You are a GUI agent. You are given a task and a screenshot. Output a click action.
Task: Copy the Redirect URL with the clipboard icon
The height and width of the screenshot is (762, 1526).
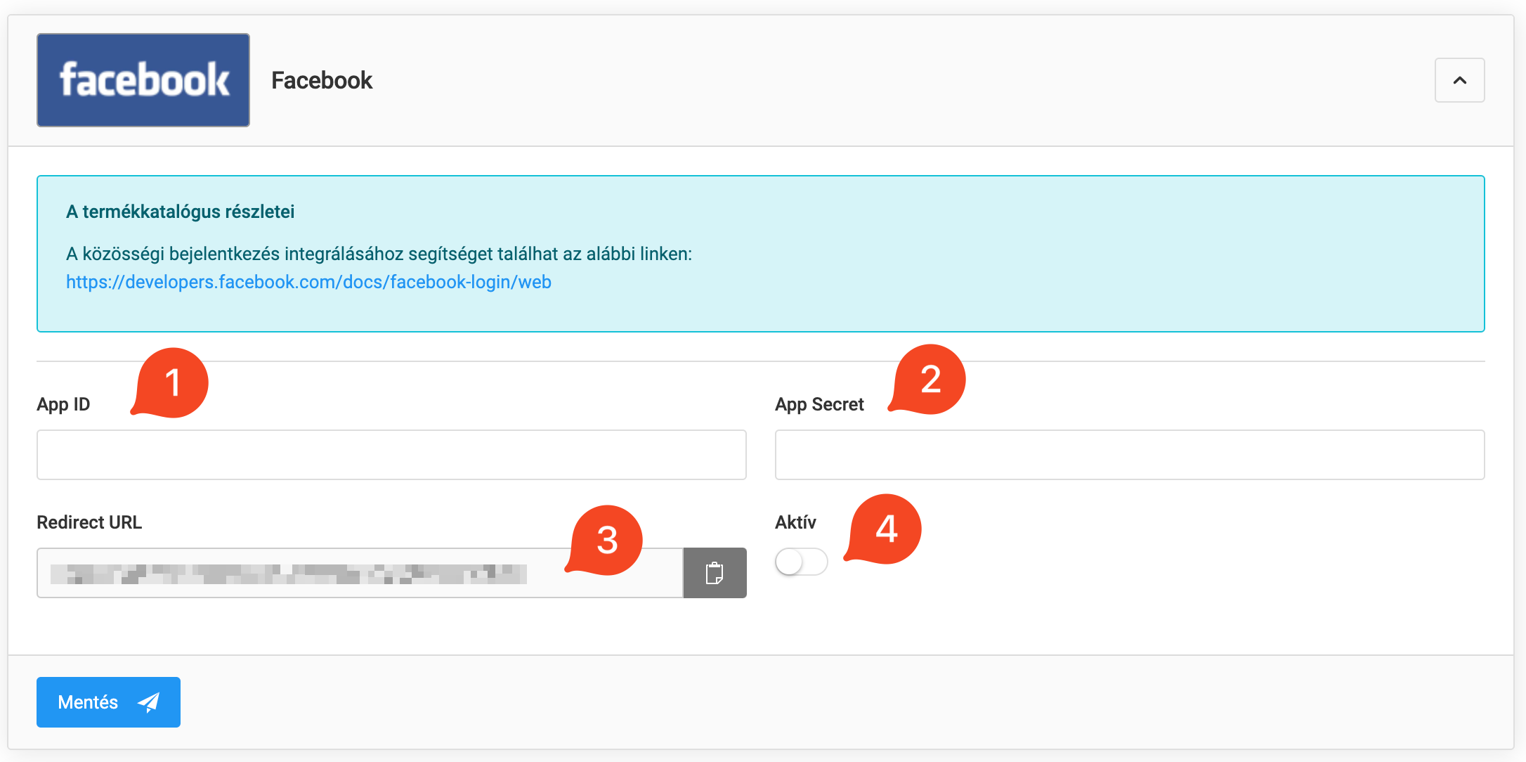[x=715, y=573]
